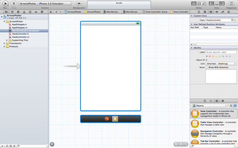Show the Quick Help inspector
238x148 pixels.
tap(205, 12)
